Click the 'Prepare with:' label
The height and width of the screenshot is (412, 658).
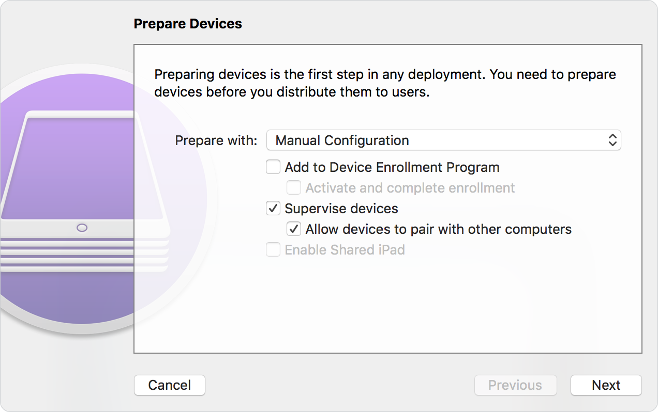[216, 140]
